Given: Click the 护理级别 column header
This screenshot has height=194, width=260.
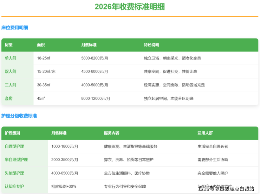Looking at the screenshot, I should (12, 133).
